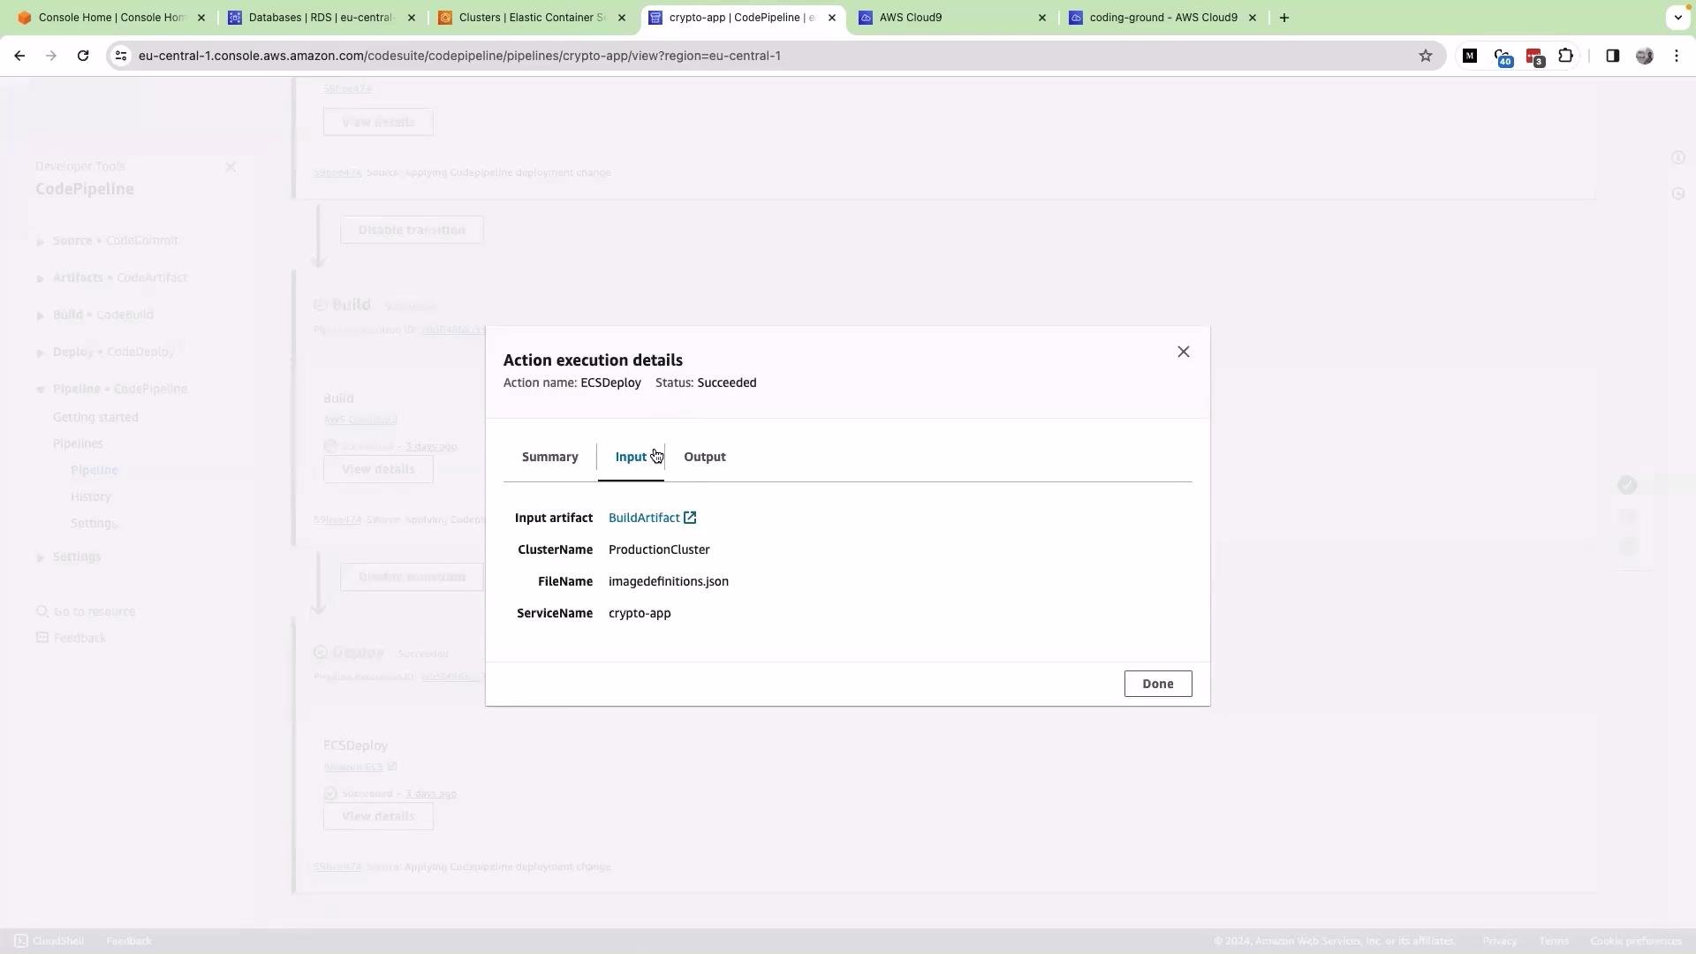This screenshot has height=954, width=1696.
Task: Open the Privacy footer link
Action: [x=1499, y=941]
